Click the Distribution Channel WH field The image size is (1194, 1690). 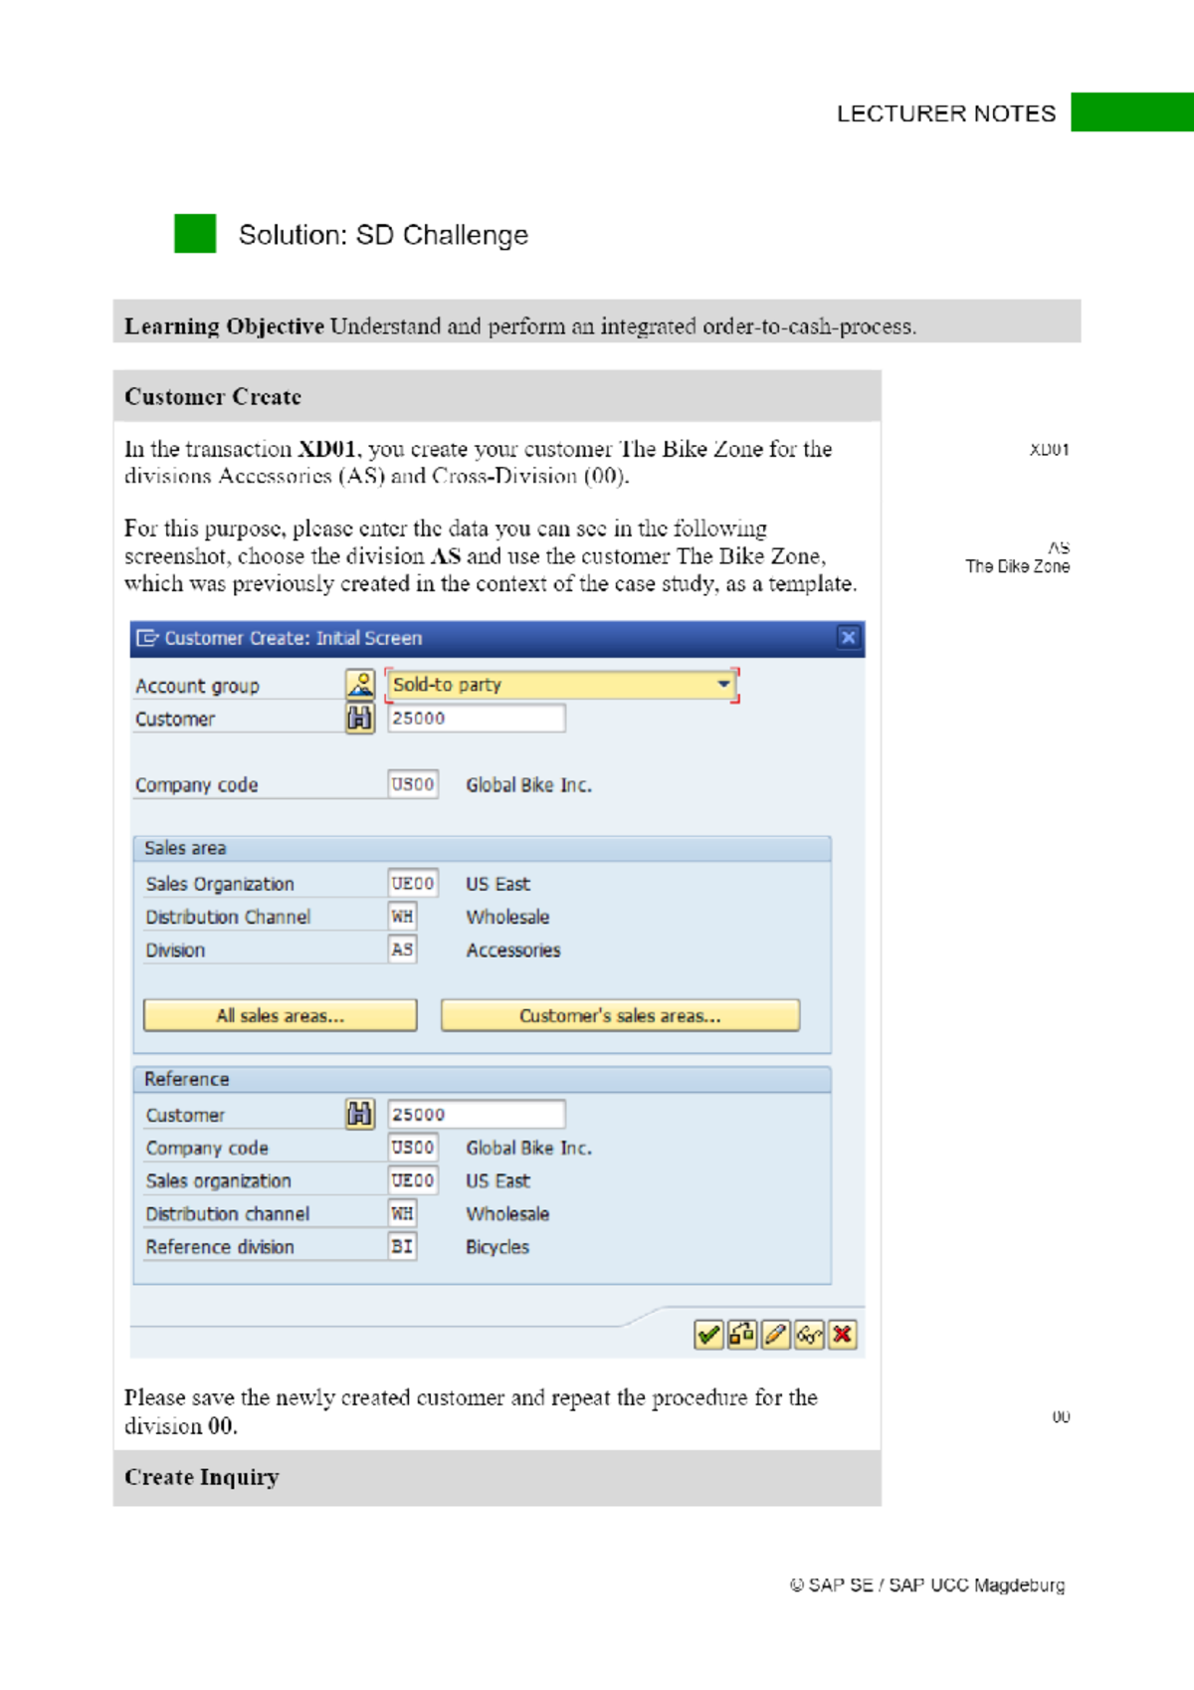point(402,916)
